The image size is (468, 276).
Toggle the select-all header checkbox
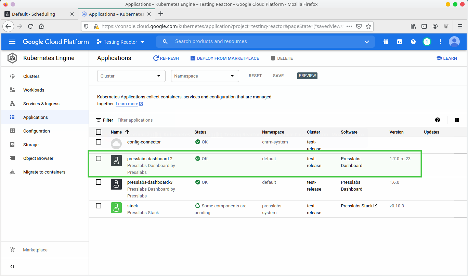point(99,132)
